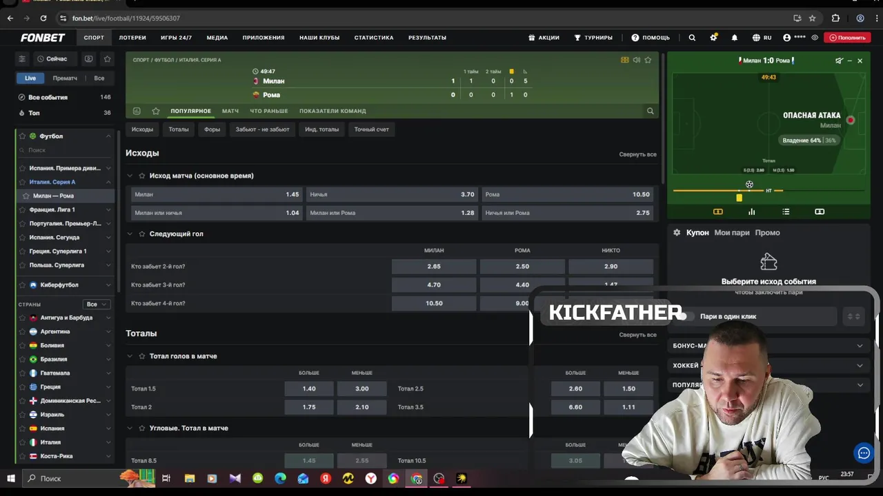This screenshot has height=496, width=883.
Task: Open the СТАТИСТИКА menu item
Action: pyautogui.click(x=374, y=38)
